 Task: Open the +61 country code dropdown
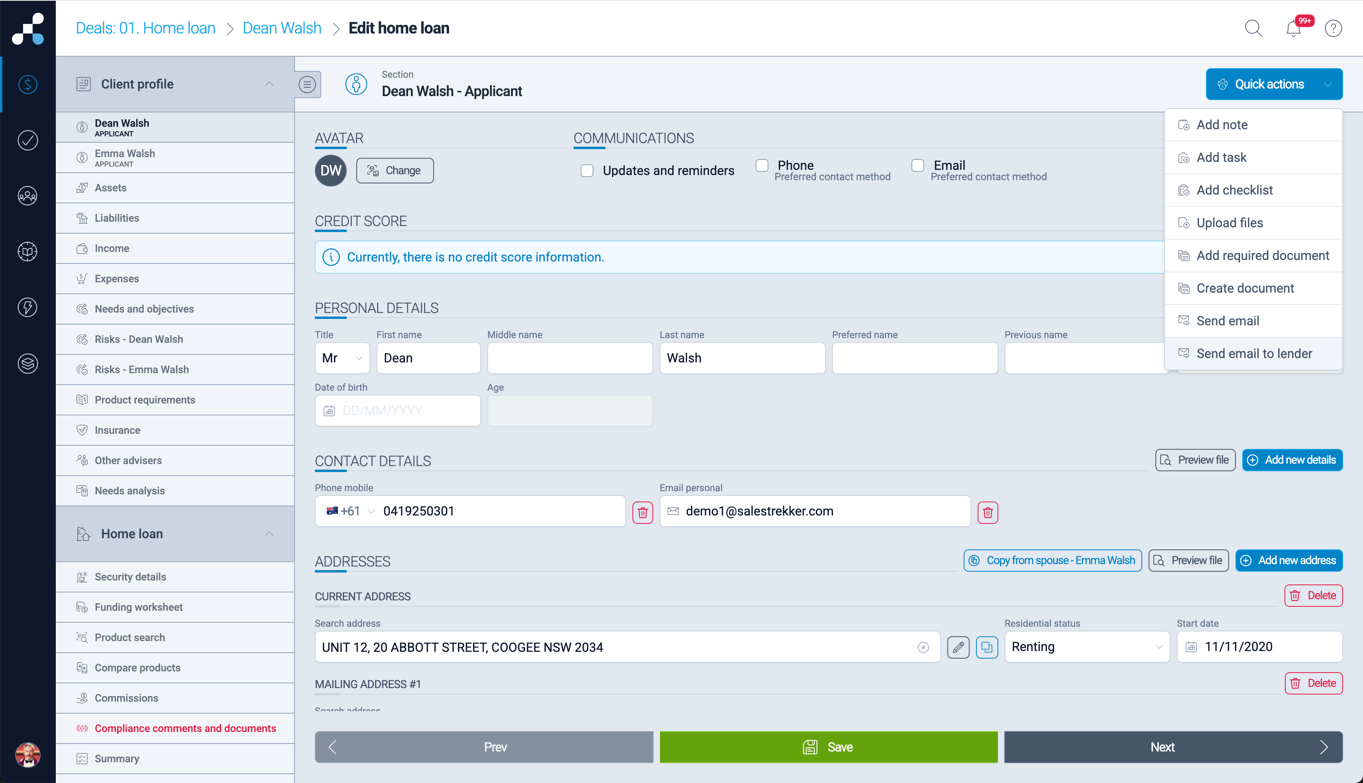pos(350,511)
